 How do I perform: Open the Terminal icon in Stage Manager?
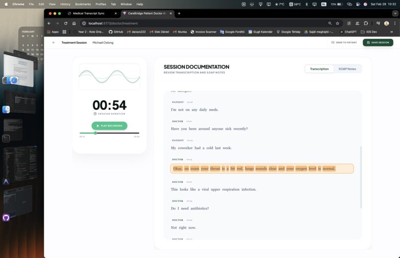6,139
